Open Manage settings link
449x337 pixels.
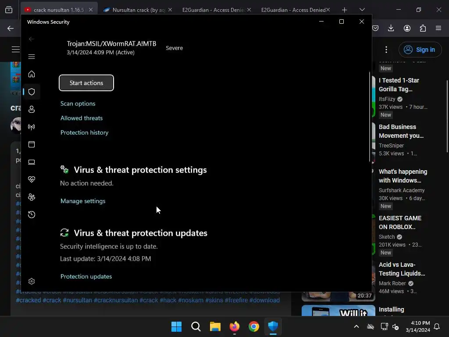(x=83, y=201)
